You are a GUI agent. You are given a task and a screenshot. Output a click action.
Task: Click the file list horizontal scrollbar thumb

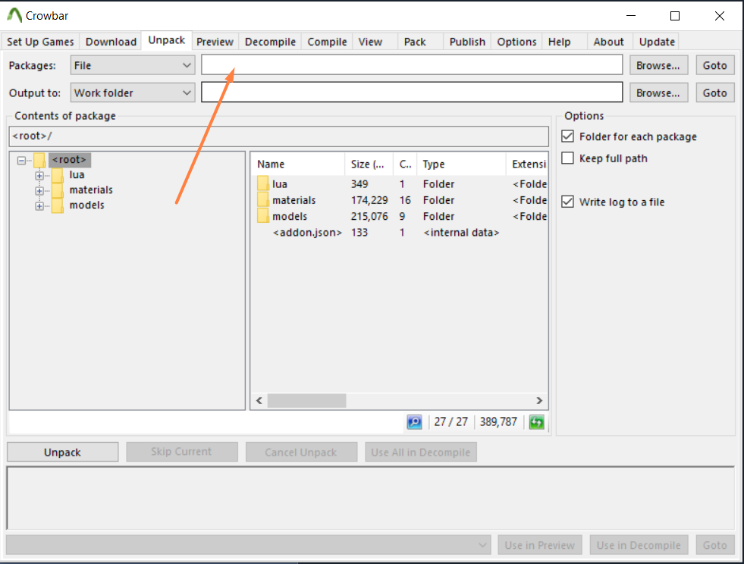pyautogui.click(x=306, y=400)
